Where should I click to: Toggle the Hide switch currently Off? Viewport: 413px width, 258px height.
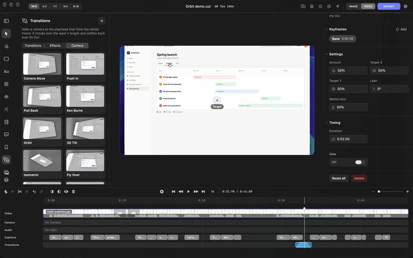click(x=360, y=162)
